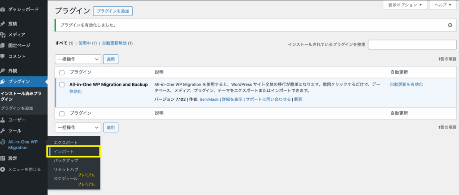Click the Users person icon
459x195 pixels.
click(x=3, y=120)
